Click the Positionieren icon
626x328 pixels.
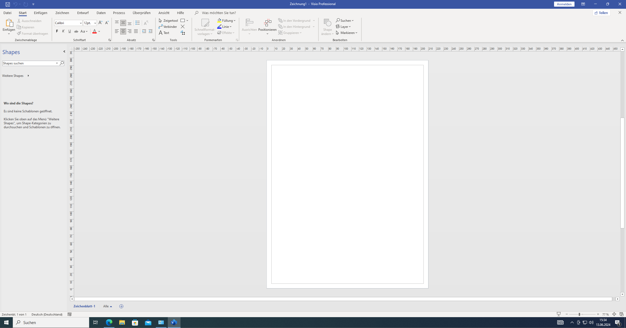(x=267, y=23)
